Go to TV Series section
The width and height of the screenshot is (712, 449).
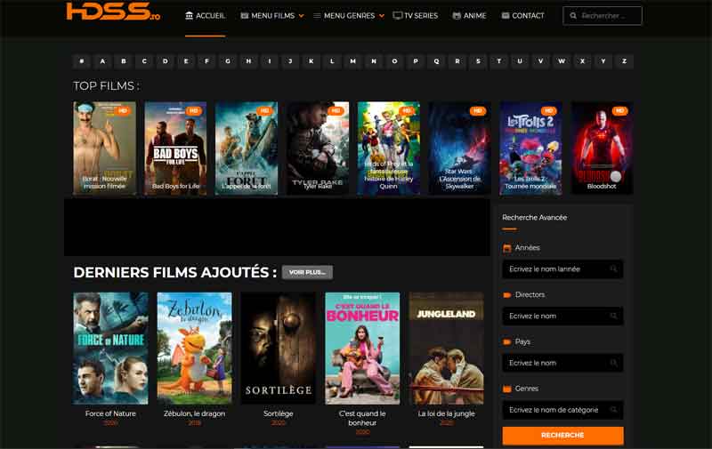(416, 15)
